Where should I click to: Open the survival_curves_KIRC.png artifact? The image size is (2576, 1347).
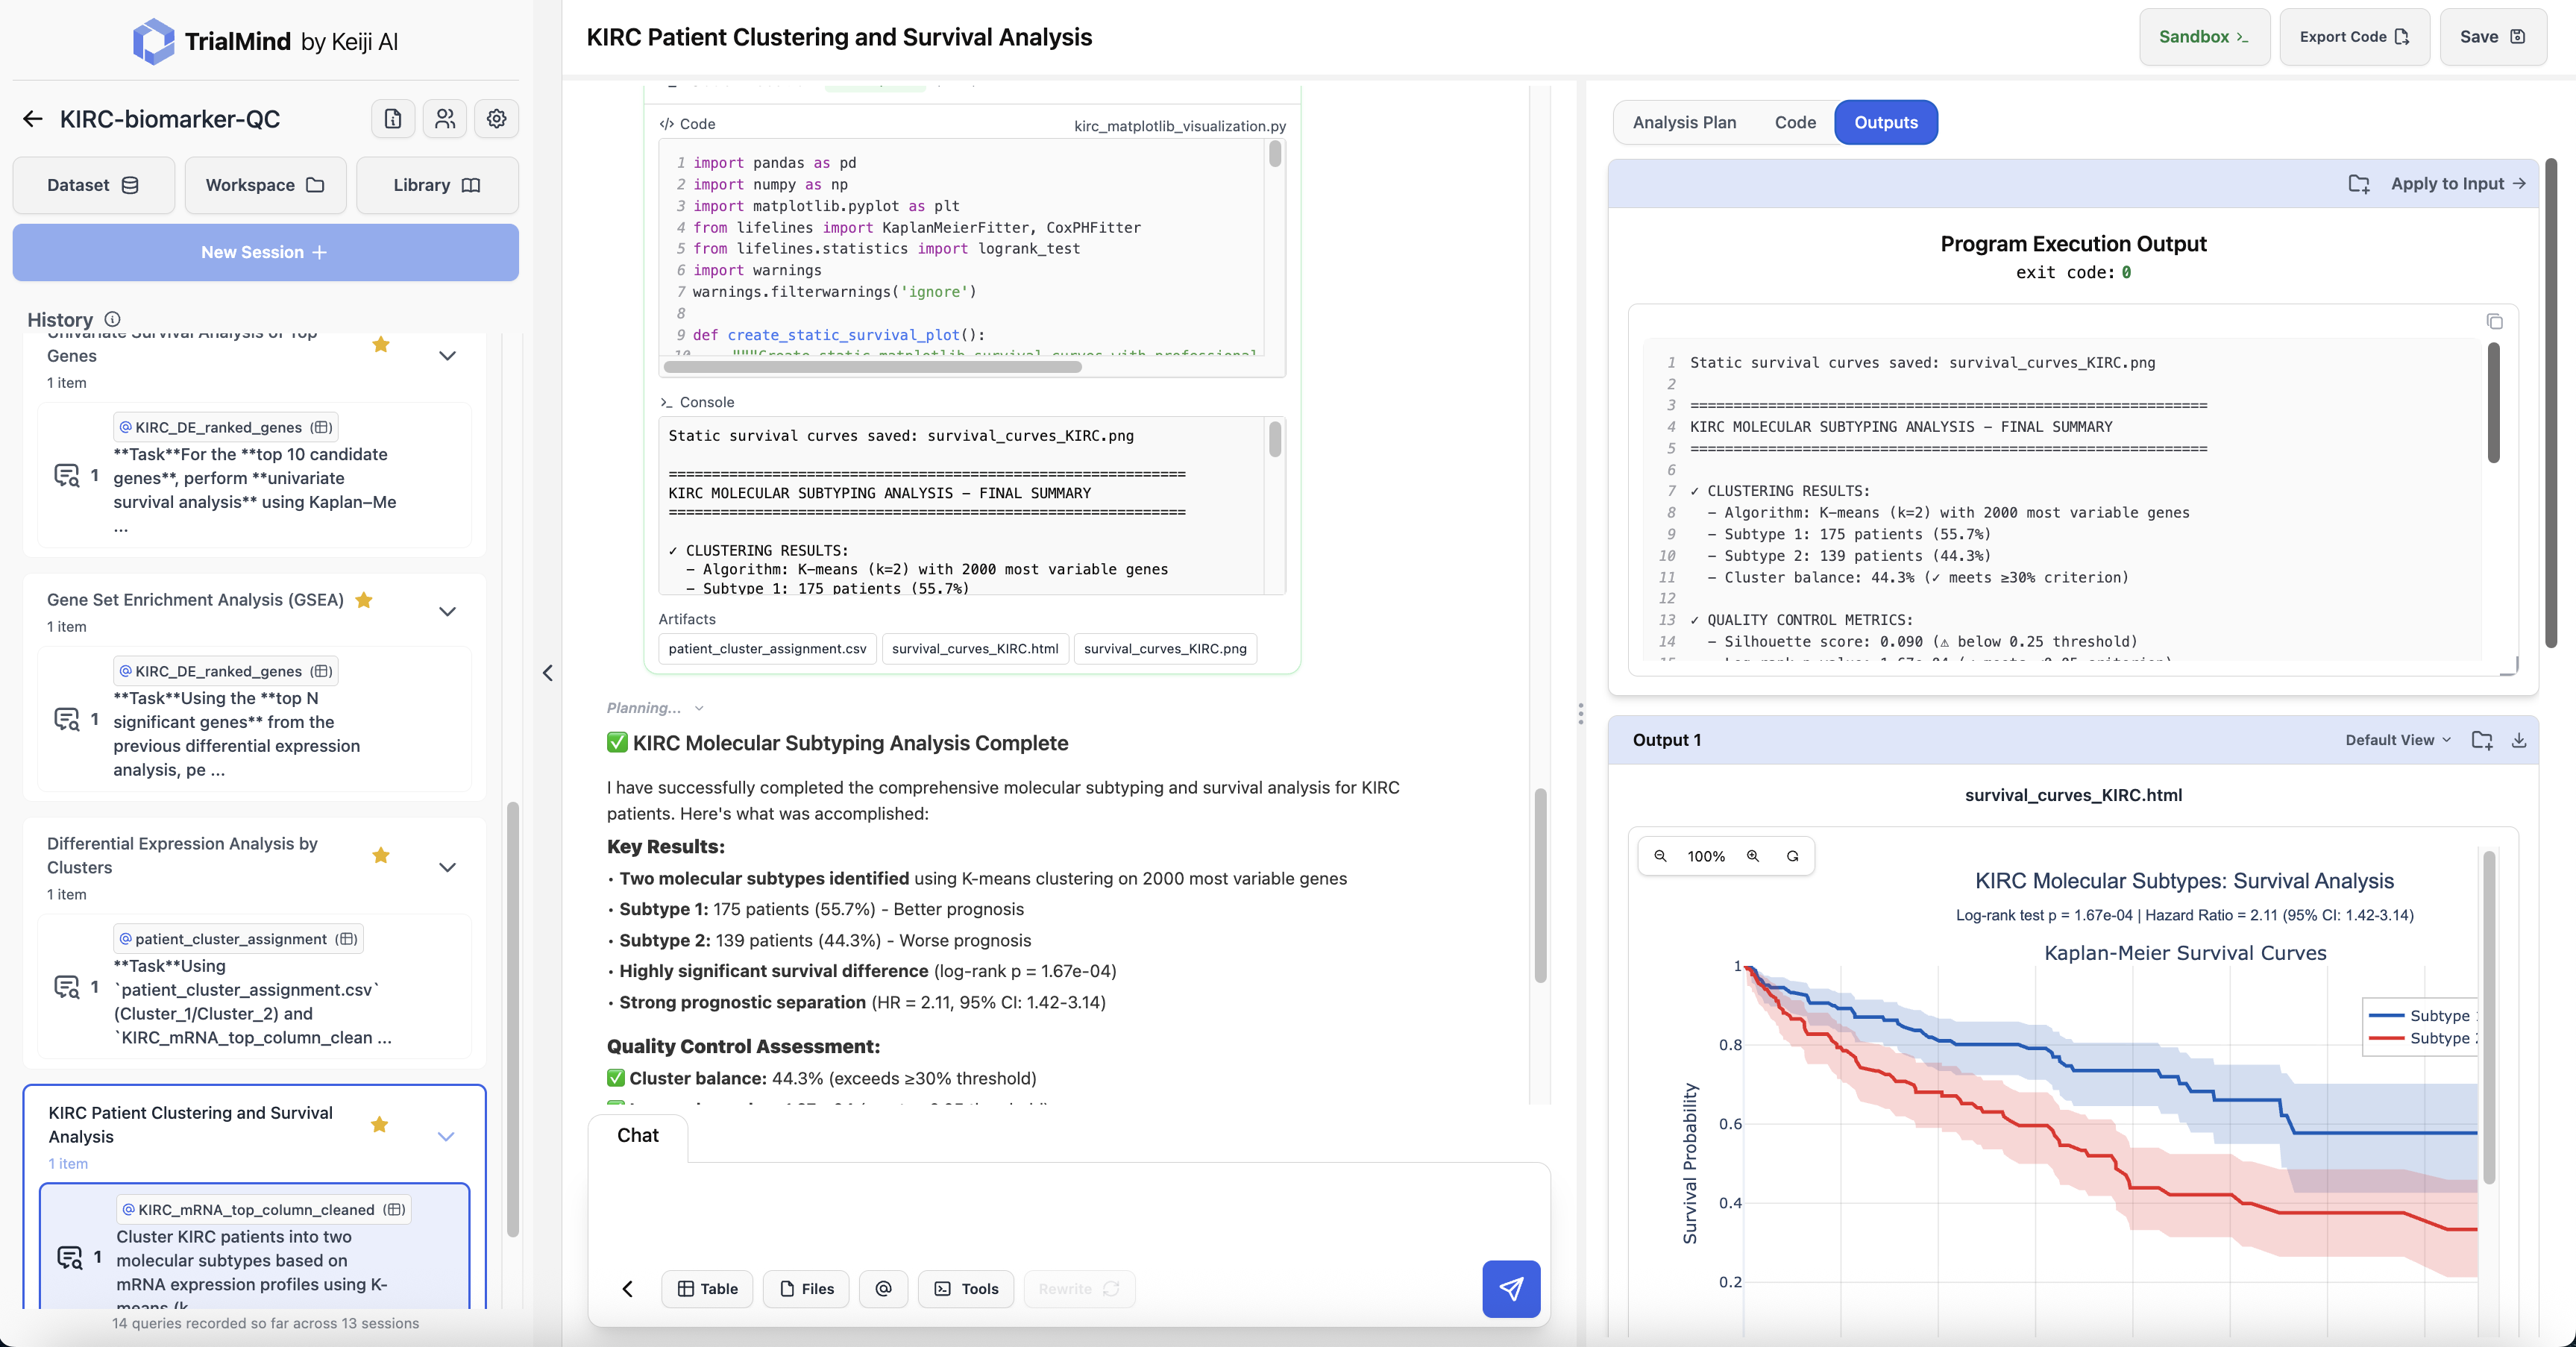pyautogui.click(x=1164, y=648)
